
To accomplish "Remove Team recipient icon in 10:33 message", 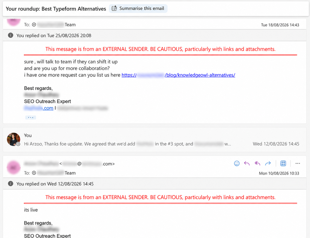I will (x=34, y=173).
